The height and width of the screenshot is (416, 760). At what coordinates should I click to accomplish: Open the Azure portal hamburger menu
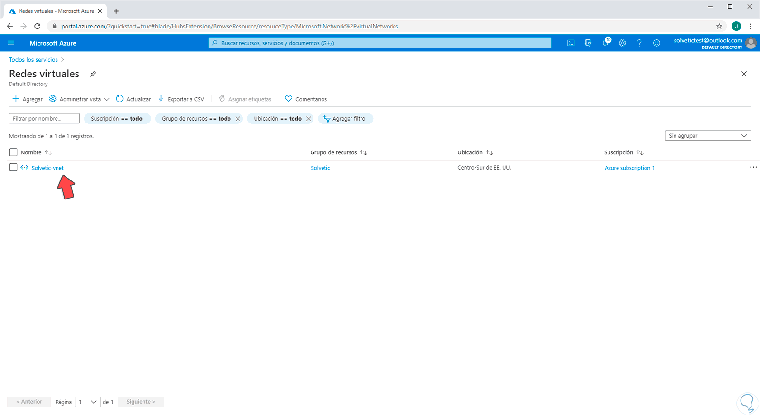11,43
